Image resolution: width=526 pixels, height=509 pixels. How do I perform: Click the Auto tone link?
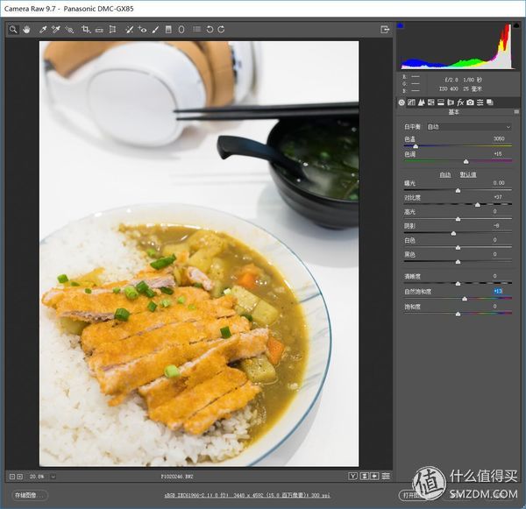coord(445,174)
